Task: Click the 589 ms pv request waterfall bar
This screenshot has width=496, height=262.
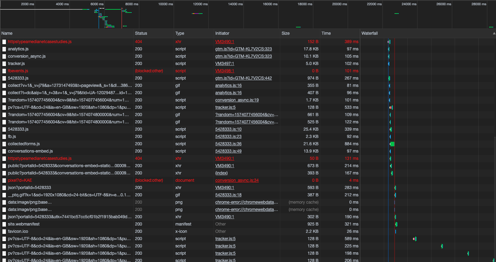Action: (x=415, y=239)
